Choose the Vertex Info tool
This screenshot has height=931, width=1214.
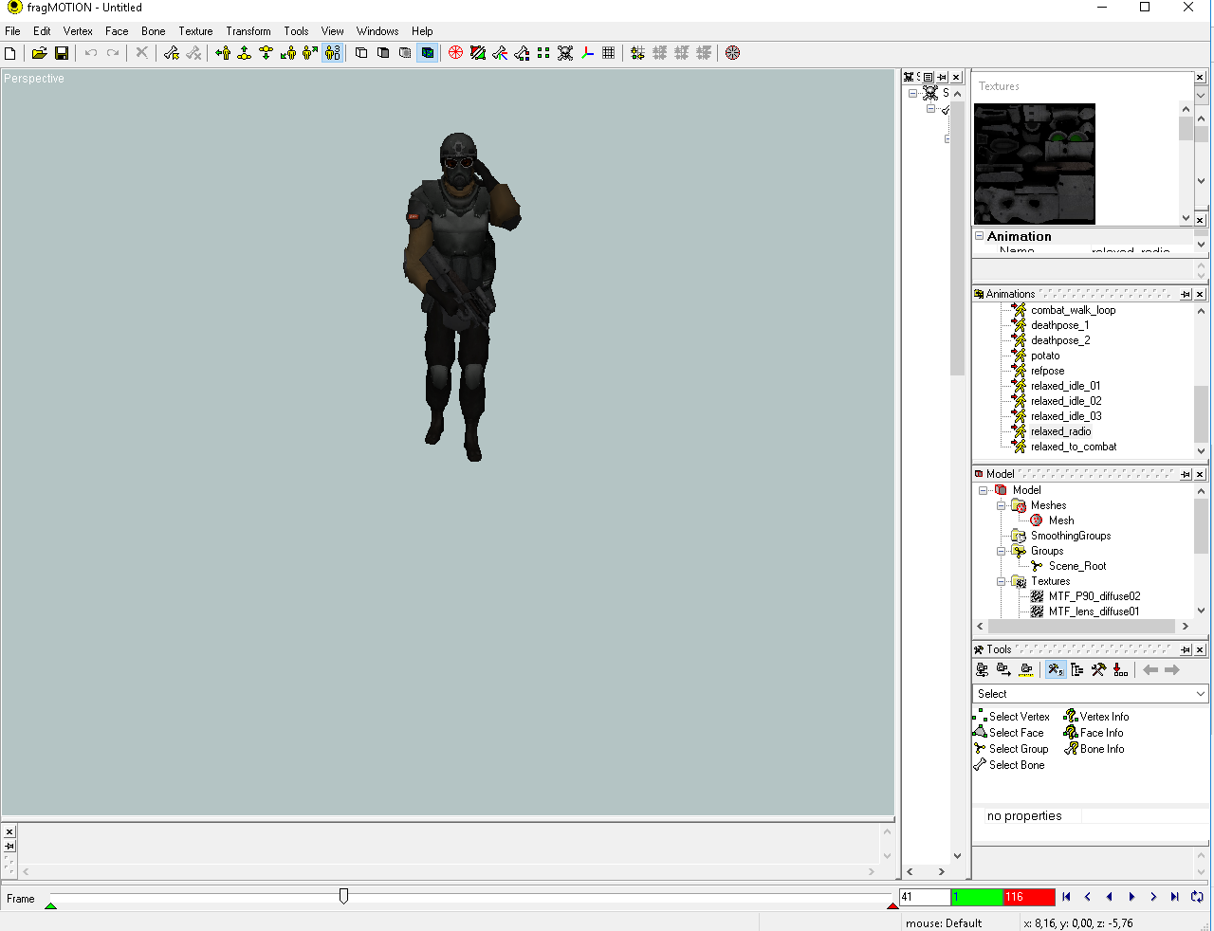coord(1096,717)
